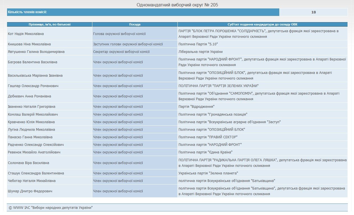
Task: Click the 'Голова окружної виборчої комісії' cell
Action: coord(119,34)
